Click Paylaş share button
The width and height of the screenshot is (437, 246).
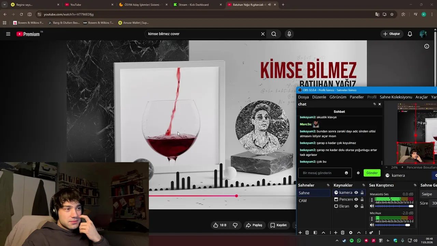pyautogui.click(x=254, y=225)
